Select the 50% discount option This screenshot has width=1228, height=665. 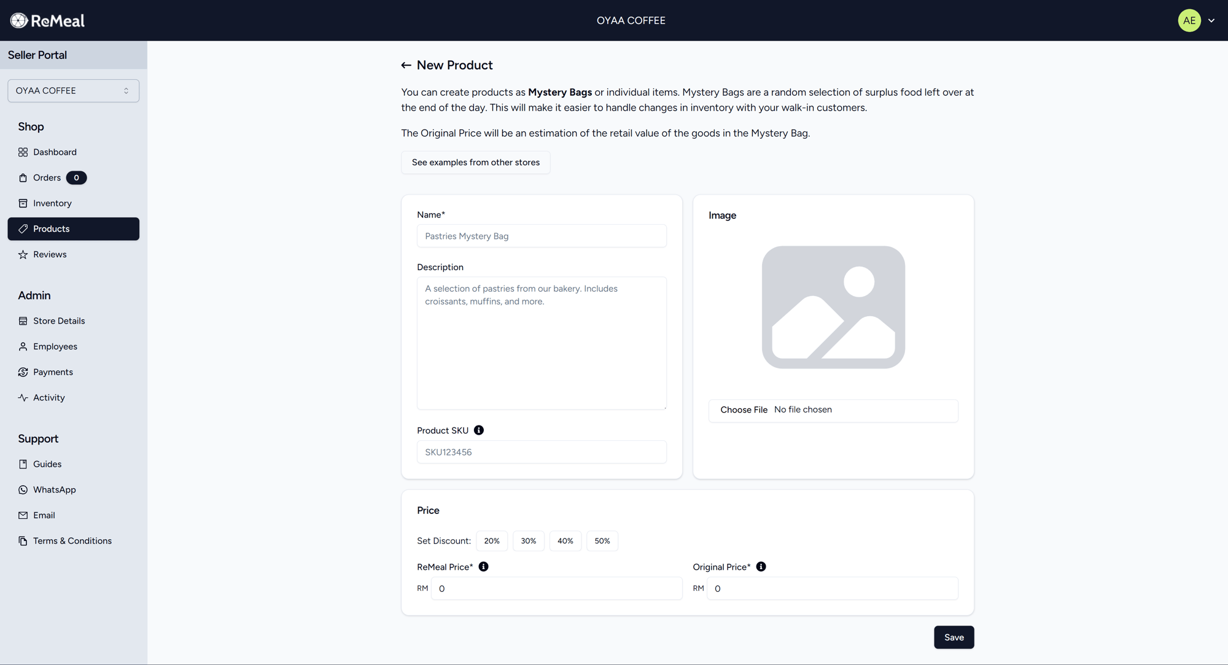[602, 541]
